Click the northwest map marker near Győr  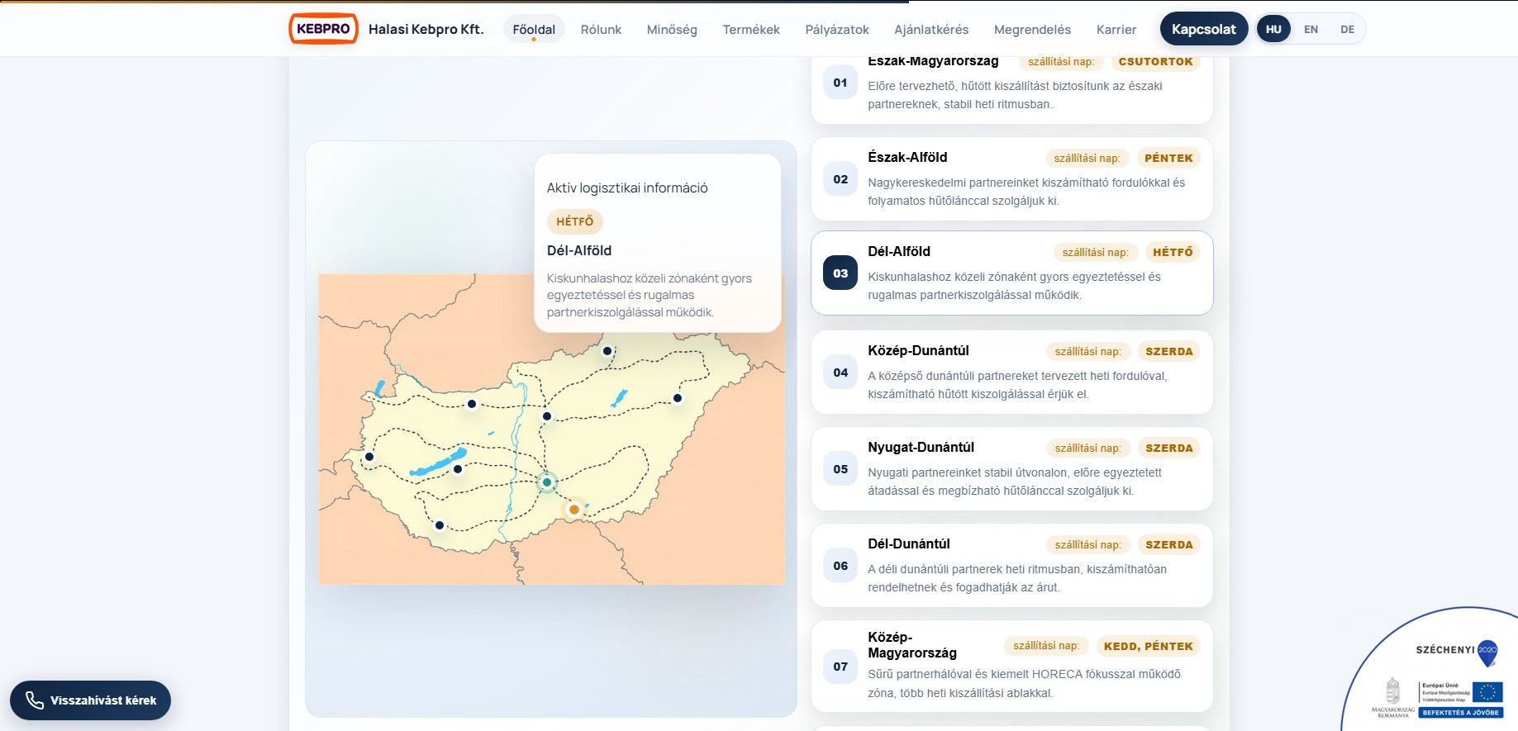click(x=472, y=404)
